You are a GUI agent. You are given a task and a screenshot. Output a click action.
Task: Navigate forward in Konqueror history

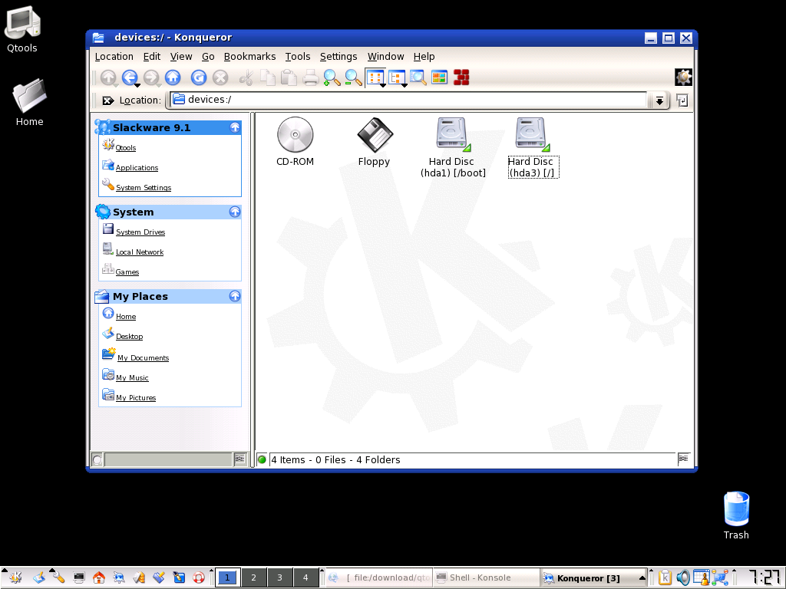coord(151,77)
